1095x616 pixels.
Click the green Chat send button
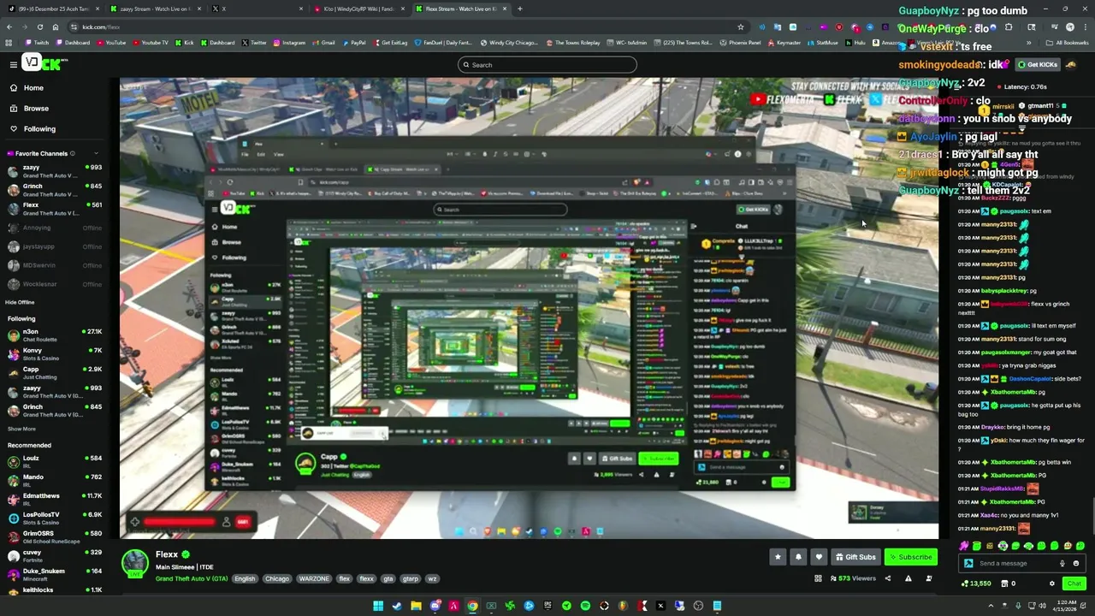click(1074, 583)
